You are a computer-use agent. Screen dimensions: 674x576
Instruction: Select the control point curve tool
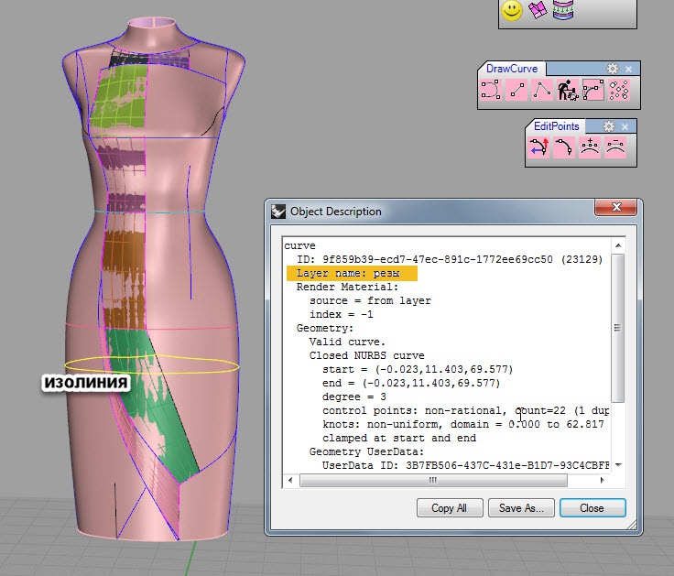pyautogui.click(x=593, y=90)
